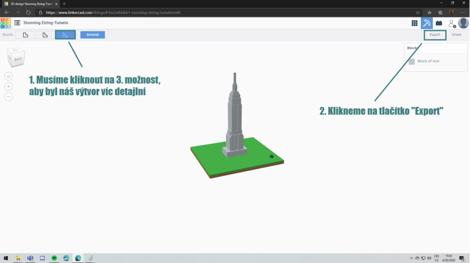
Task: Expand hidden system tray icons
Action: coord(409,258)
